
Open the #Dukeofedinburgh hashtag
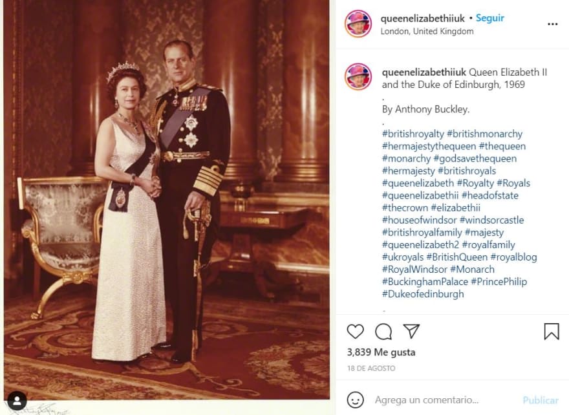423,294
